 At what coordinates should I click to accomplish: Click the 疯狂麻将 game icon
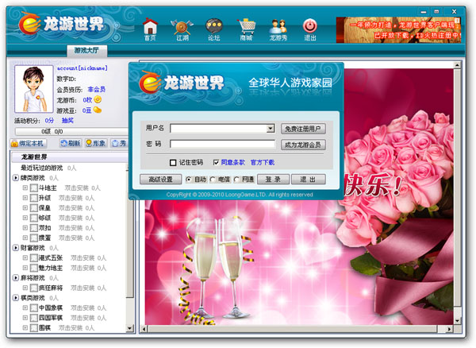pos(34,288)
